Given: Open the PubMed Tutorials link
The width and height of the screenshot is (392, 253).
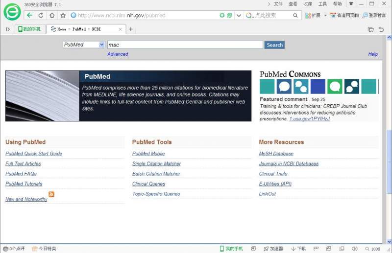Looking at the screenshot, I should click(x=24, y=184).
